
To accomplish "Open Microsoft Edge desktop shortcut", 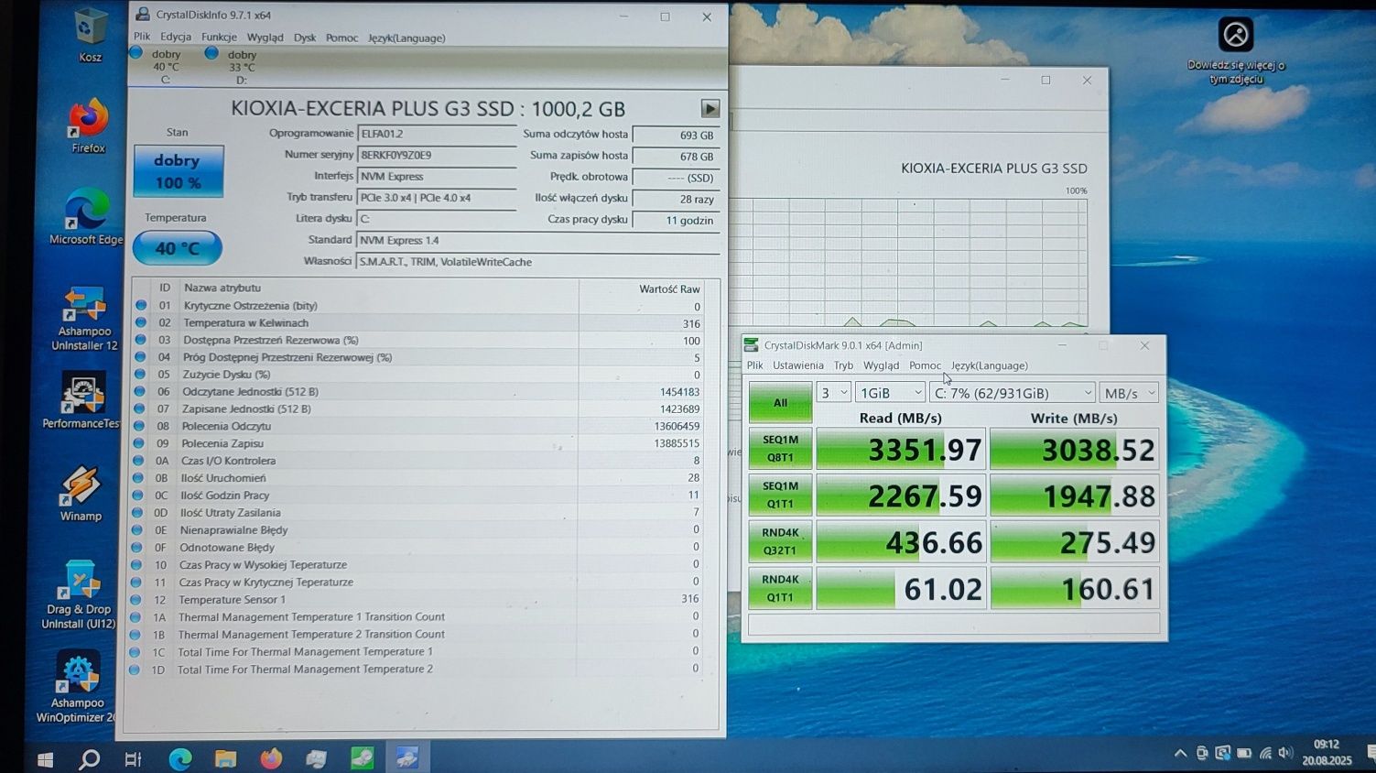I will pos(86,218).
